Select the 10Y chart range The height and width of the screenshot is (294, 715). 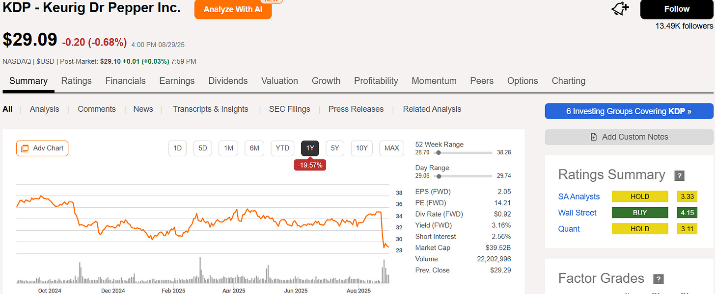pyautogui.click(x=362, y=148)
